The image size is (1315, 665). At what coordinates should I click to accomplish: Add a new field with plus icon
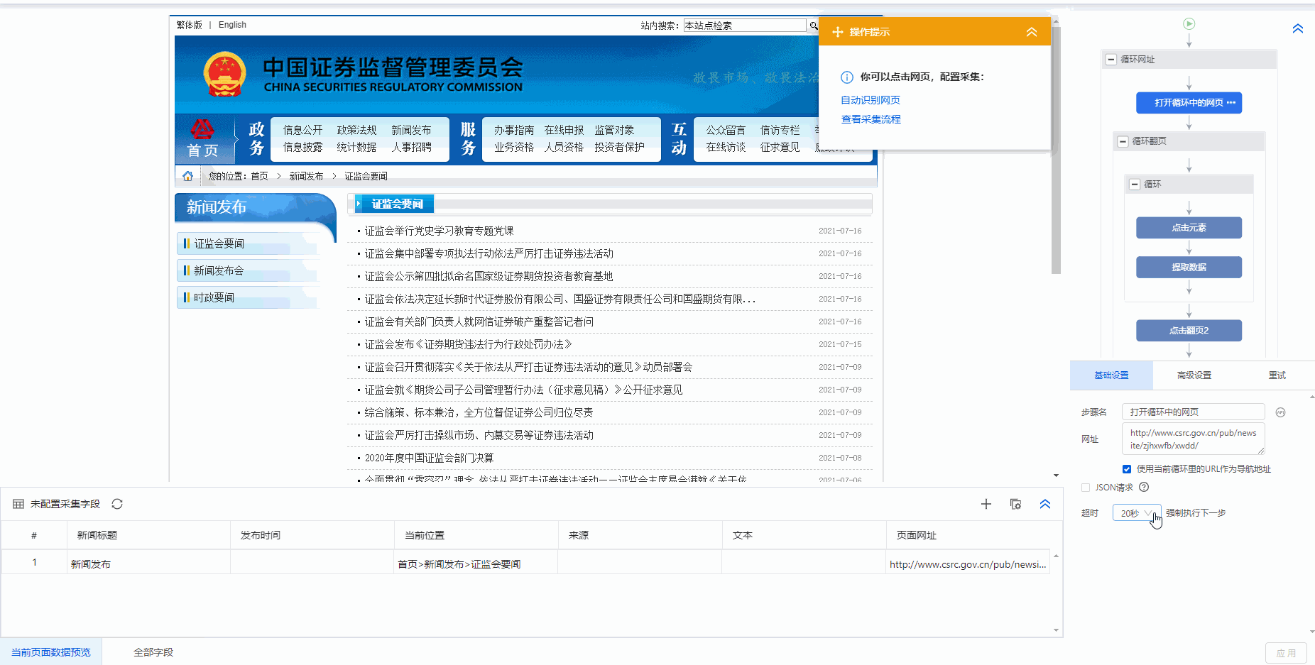point(986,504)
